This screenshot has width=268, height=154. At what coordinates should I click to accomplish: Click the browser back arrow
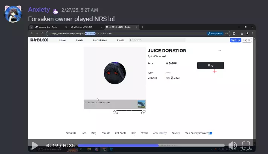(x=32, y=34)
